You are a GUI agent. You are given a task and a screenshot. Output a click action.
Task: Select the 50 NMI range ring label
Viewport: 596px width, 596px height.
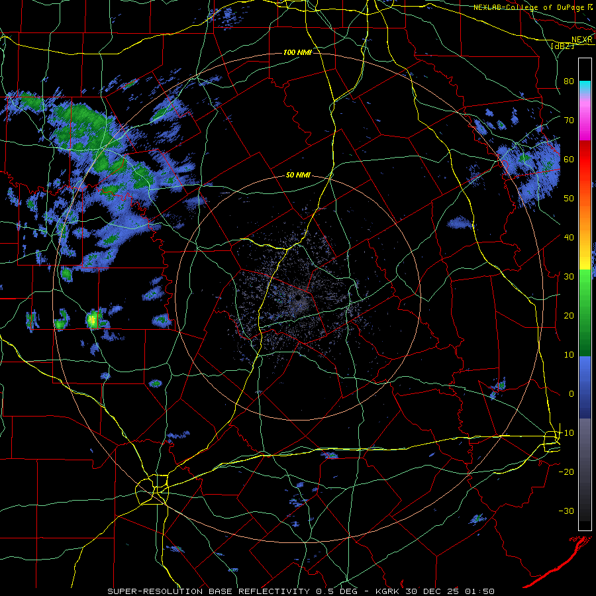[298, 175]
